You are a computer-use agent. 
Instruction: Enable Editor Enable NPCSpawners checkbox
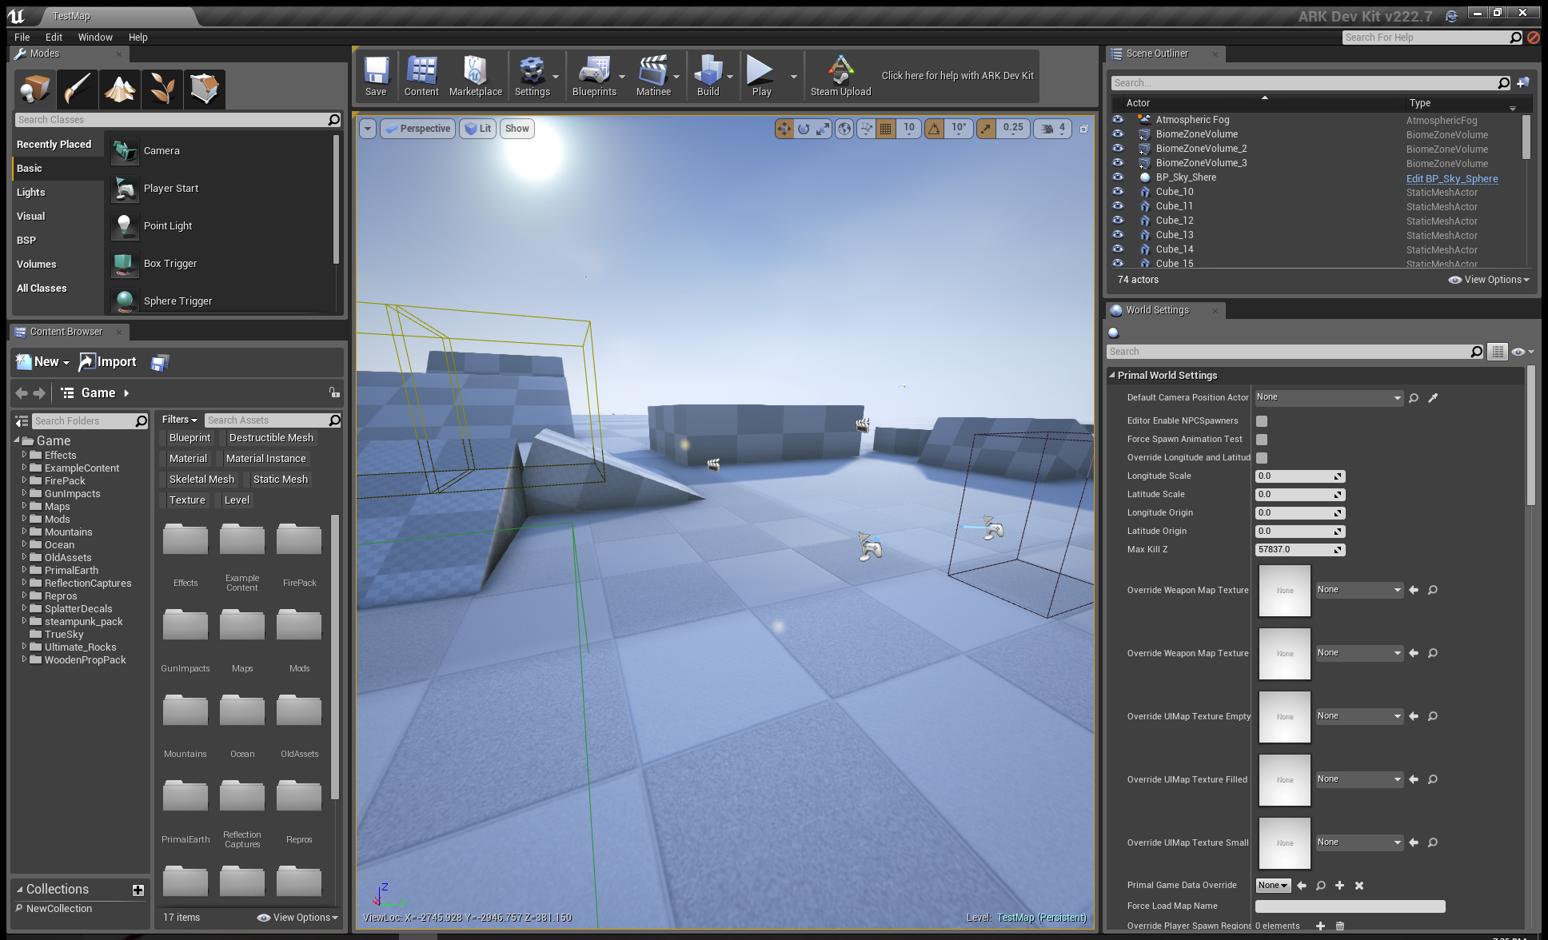pos(1262,421)
